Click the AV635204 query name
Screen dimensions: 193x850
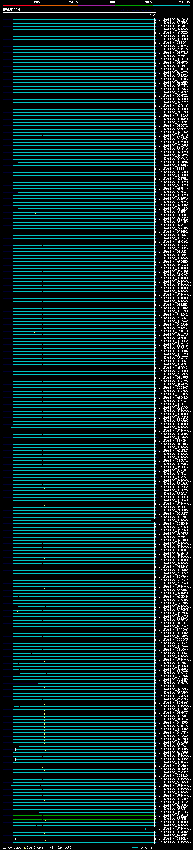pyautogui.click(x=11, y=10)
